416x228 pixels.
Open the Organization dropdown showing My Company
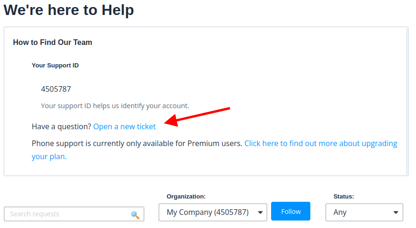point(208,212)
